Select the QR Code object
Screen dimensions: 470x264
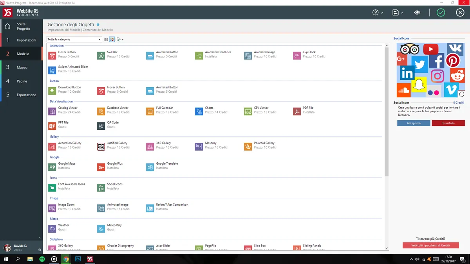tap(108, 125)
